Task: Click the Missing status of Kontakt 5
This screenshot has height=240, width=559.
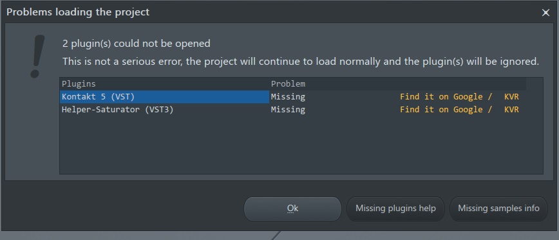Action: click(x=288, y=97)
